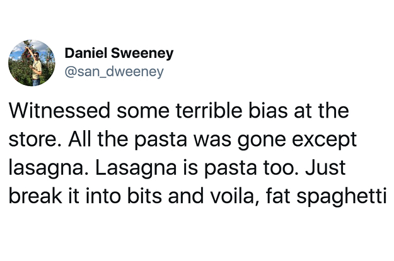Click the word "spaghetti" ending the tweet
Screen dimensions: 394x261
(x=341, y=197)
